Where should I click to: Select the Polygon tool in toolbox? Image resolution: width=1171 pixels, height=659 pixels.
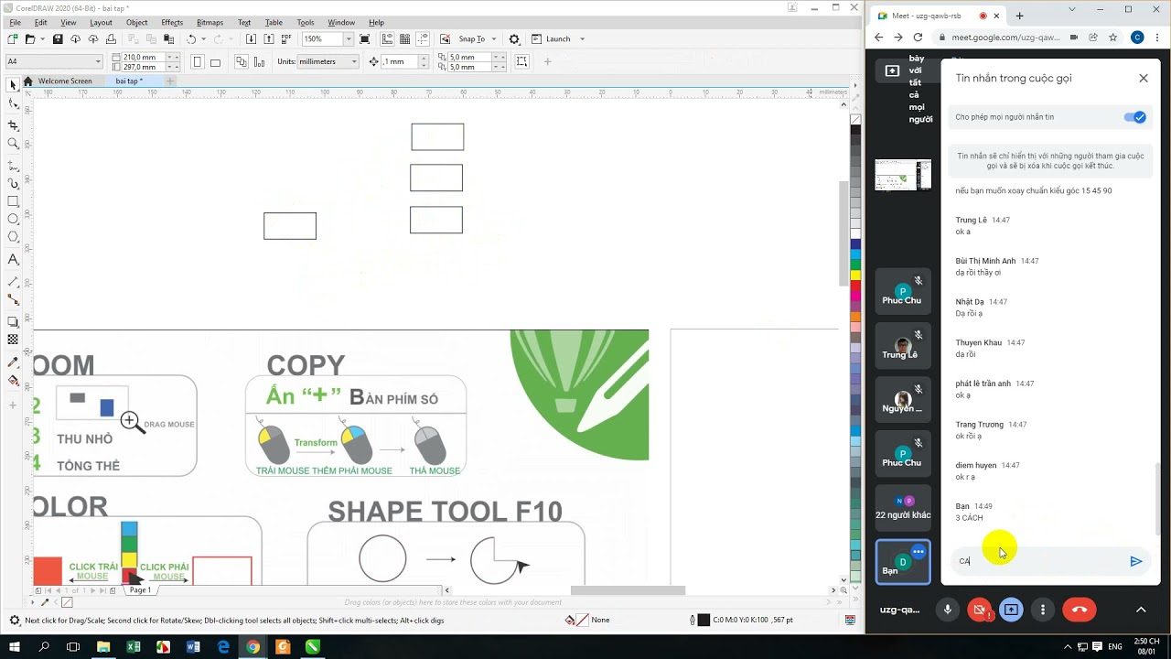(13, 237)
